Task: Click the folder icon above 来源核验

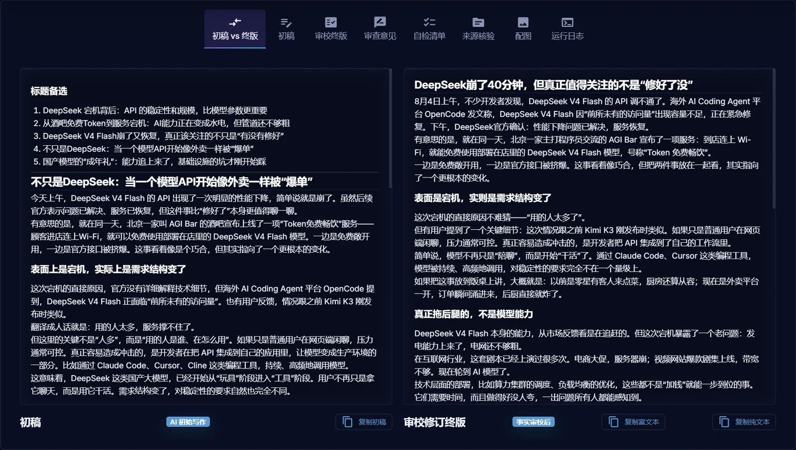Action: click(478, 22)
